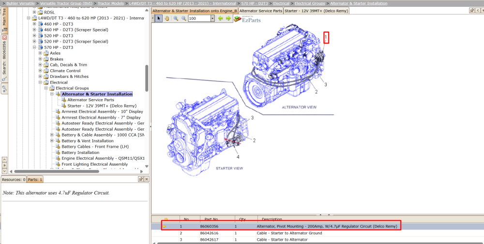This screenshot has width=484, height=244.
Task: Select the hand pan tool
Action: (x=166, y=18)
